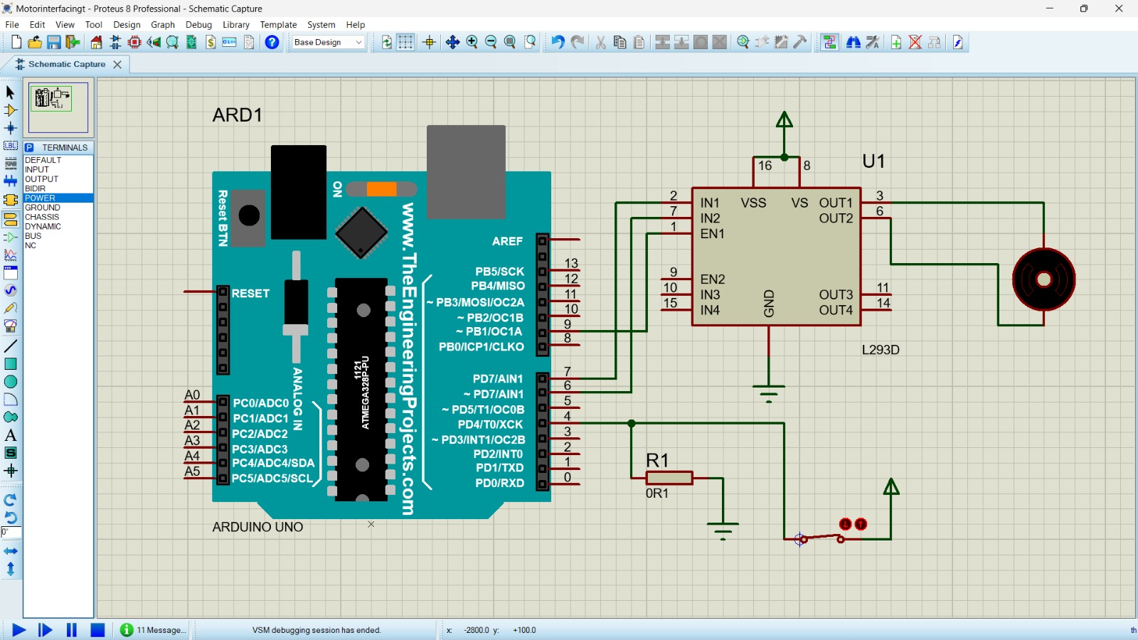The width and height of the screenshot is (1138, 640).
Task: Select GROUND in the terminals list
Action: pos(43,208)
